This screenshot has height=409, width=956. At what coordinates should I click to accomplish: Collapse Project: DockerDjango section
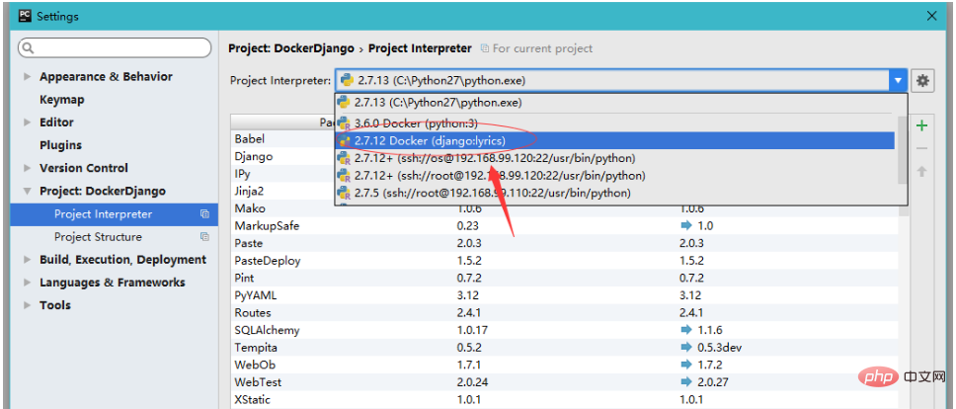click(27, 192)
